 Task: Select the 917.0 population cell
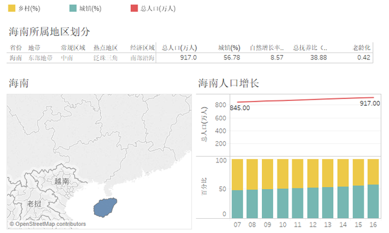(188, 58)
